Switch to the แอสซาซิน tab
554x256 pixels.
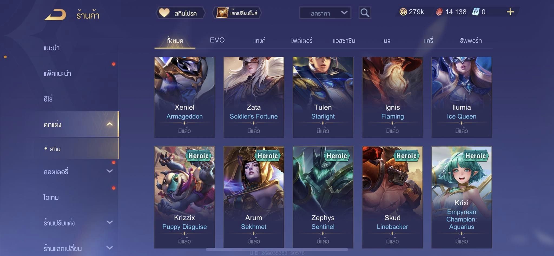click(x=344, y=41)
